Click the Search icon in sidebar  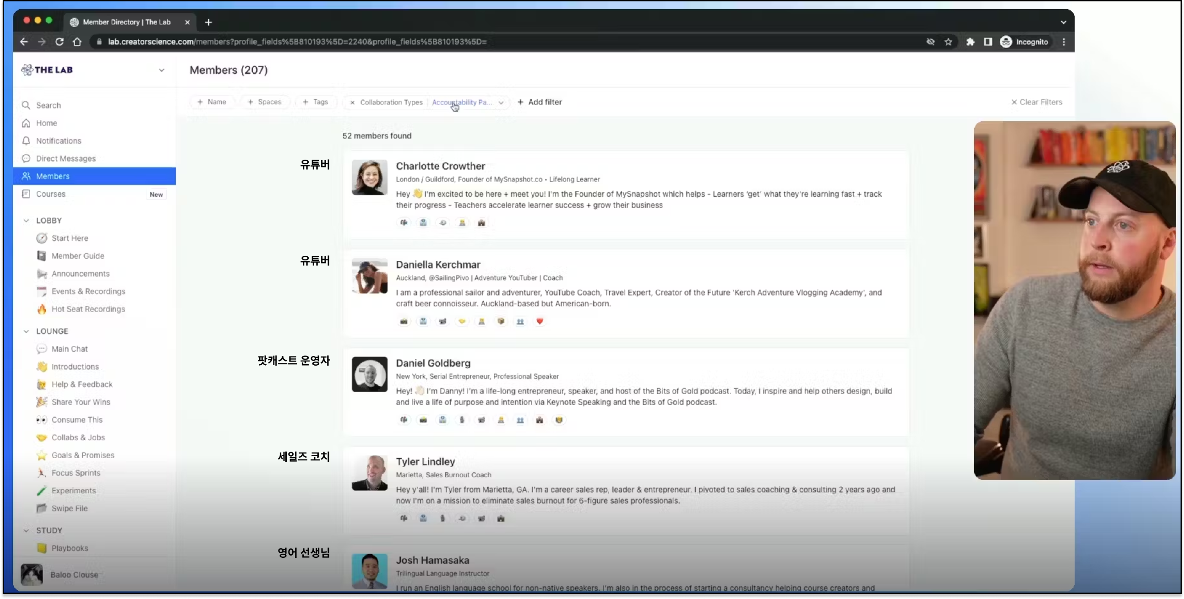pos(26,105)
